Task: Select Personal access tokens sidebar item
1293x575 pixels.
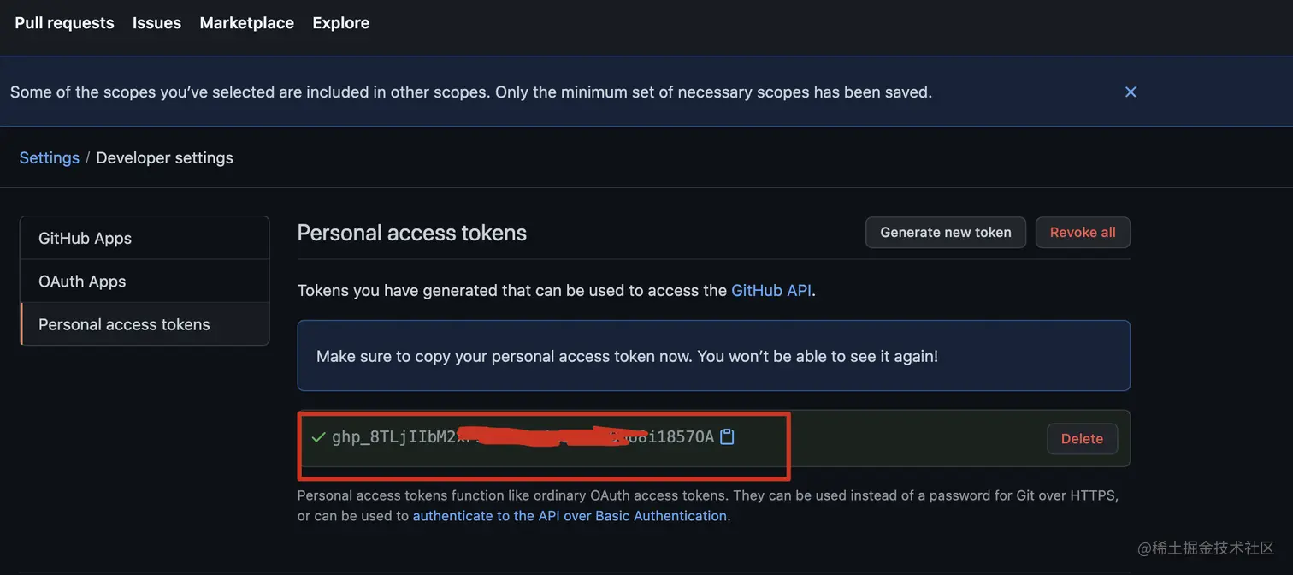Action: [x=145, y=324]
